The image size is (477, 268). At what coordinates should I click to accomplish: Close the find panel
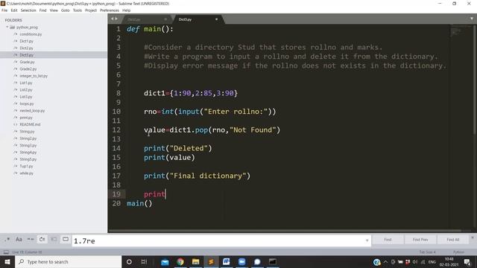[x=473, y=237]
